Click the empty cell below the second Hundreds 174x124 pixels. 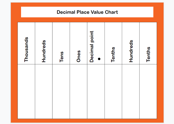click(x=131, y=91)
